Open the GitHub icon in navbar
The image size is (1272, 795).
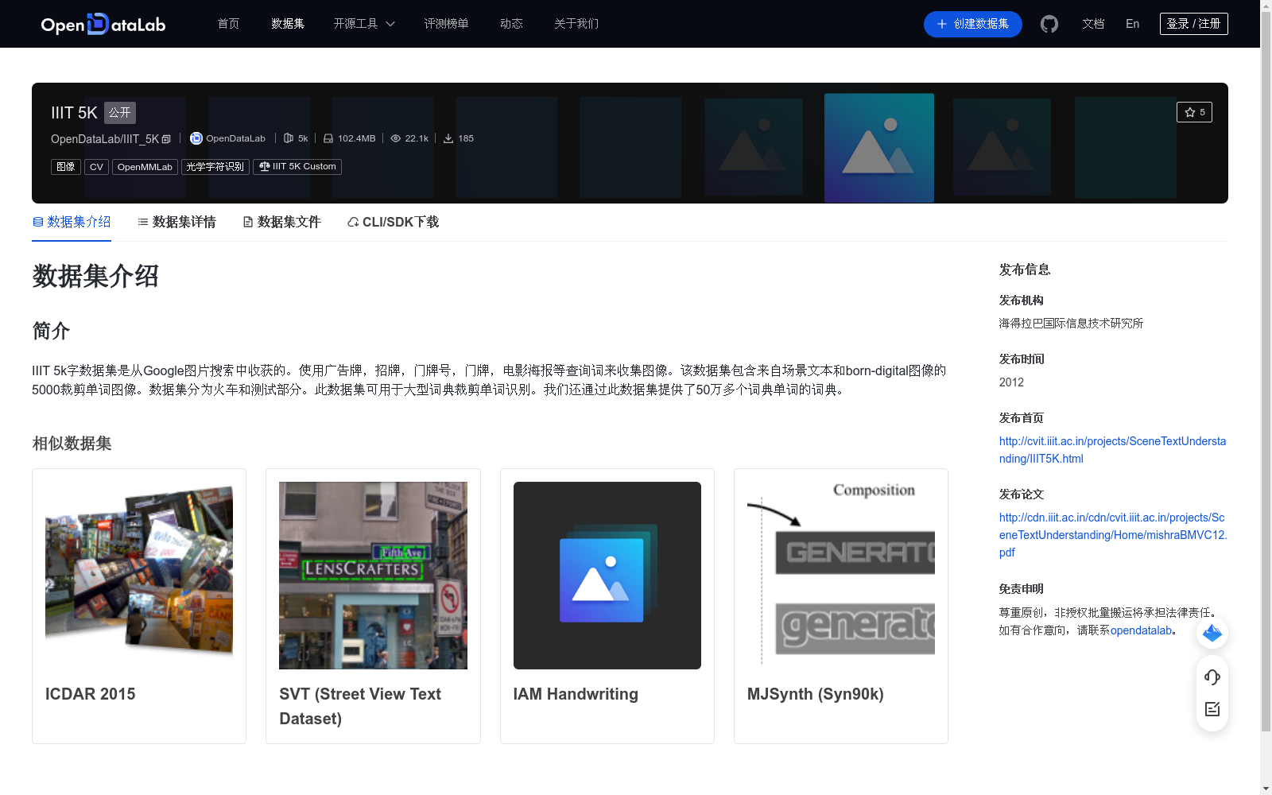click(1049, 24)
